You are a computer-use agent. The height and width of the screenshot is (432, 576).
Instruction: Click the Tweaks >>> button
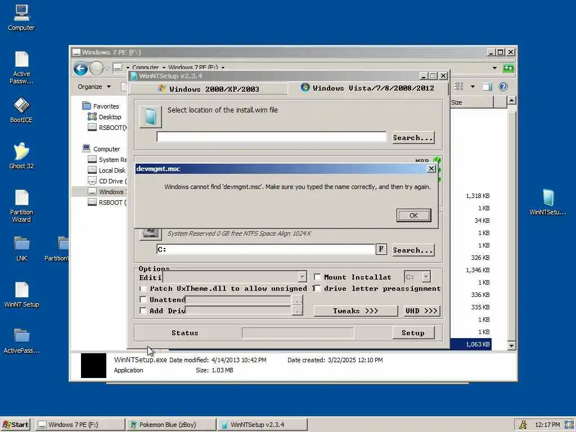[355, 310]
